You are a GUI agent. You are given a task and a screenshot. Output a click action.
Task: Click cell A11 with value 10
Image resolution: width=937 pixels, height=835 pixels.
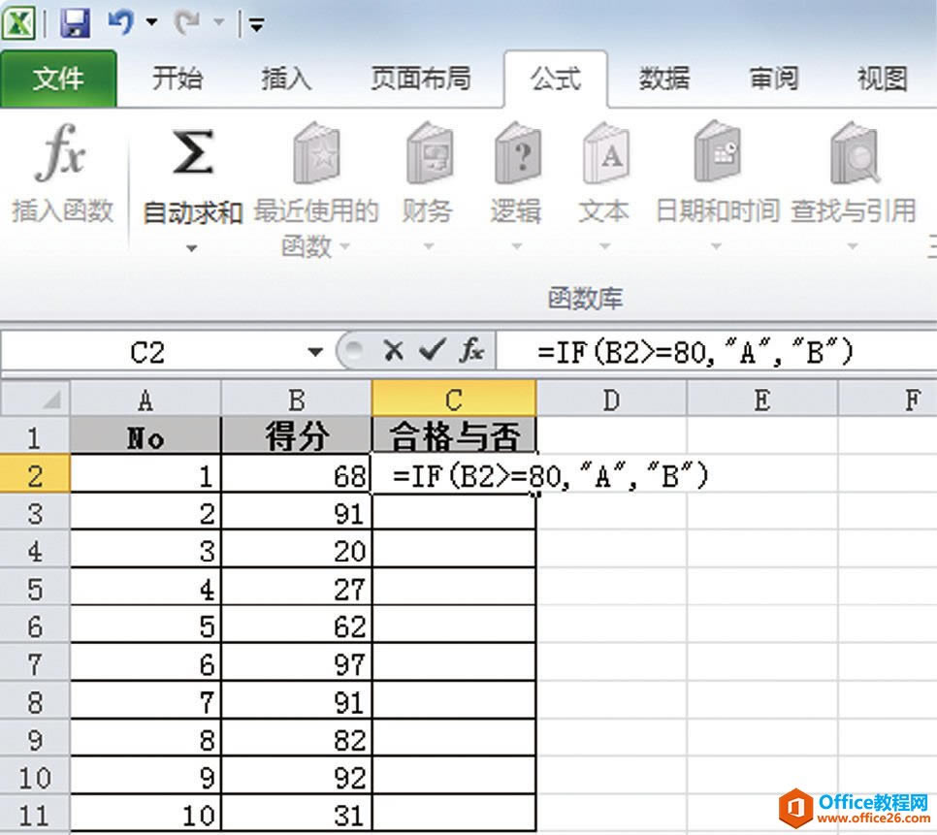[145, 814]
